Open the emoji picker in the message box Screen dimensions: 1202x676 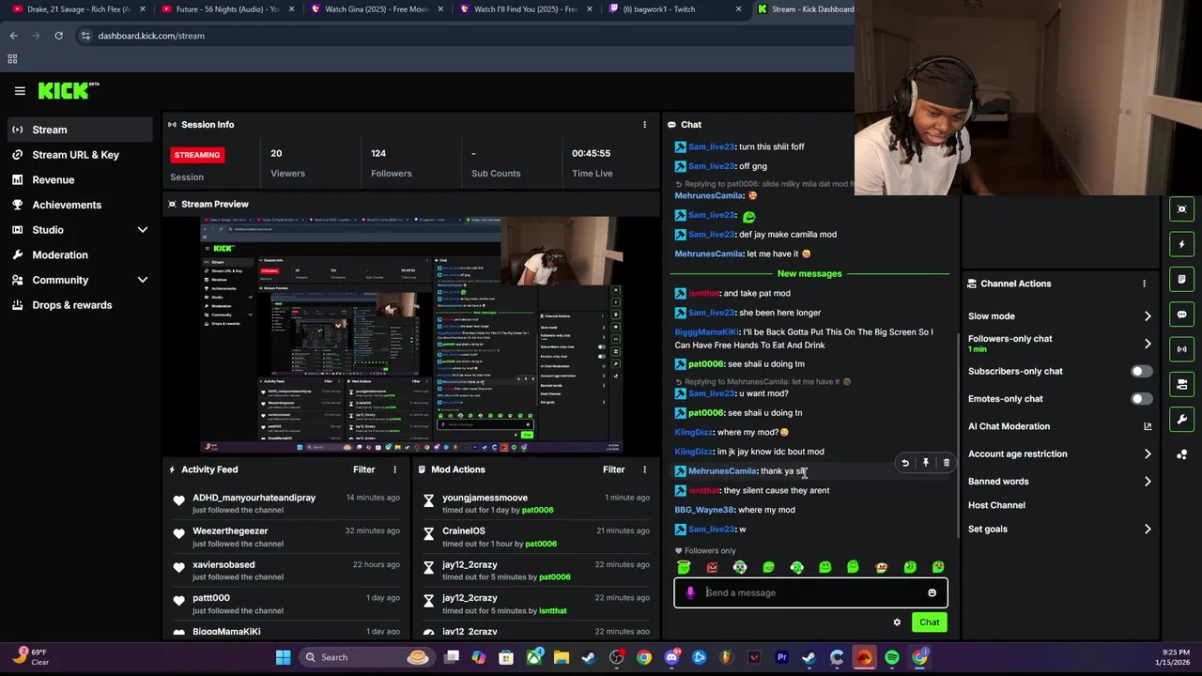click(932, 592)
